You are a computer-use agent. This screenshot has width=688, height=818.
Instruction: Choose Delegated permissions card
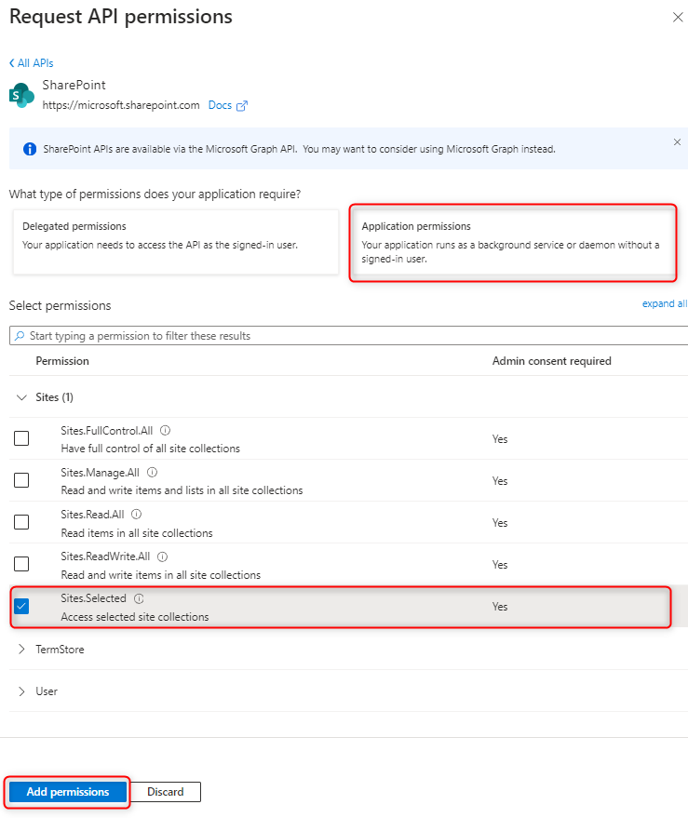pos(175,242)
